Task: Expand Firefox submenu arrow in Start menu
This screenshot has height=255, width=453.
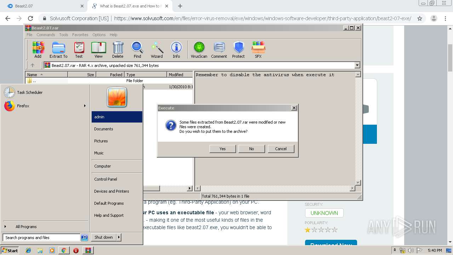Action: click(x=85, y=106)
